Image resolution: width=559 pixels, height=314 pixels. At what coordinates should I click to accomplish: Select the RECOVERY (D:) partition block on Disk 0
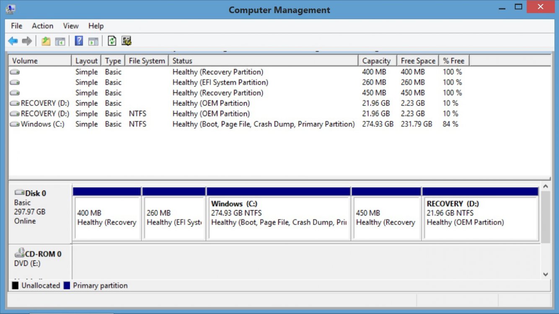point(480,214)
